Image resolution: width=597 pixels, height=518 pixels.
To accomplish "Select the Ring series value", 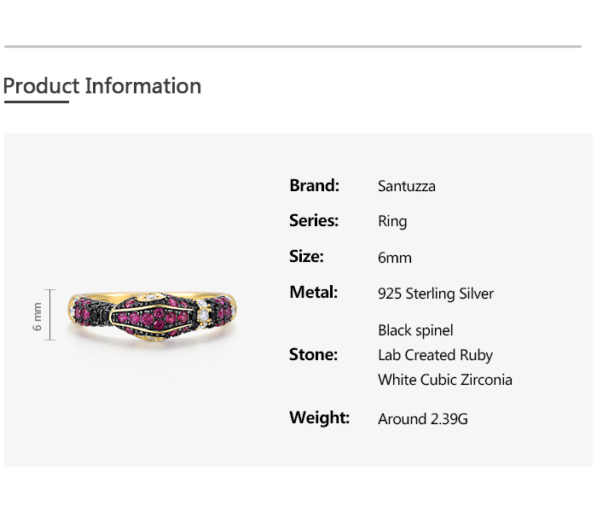I will (x=392, y=222).
